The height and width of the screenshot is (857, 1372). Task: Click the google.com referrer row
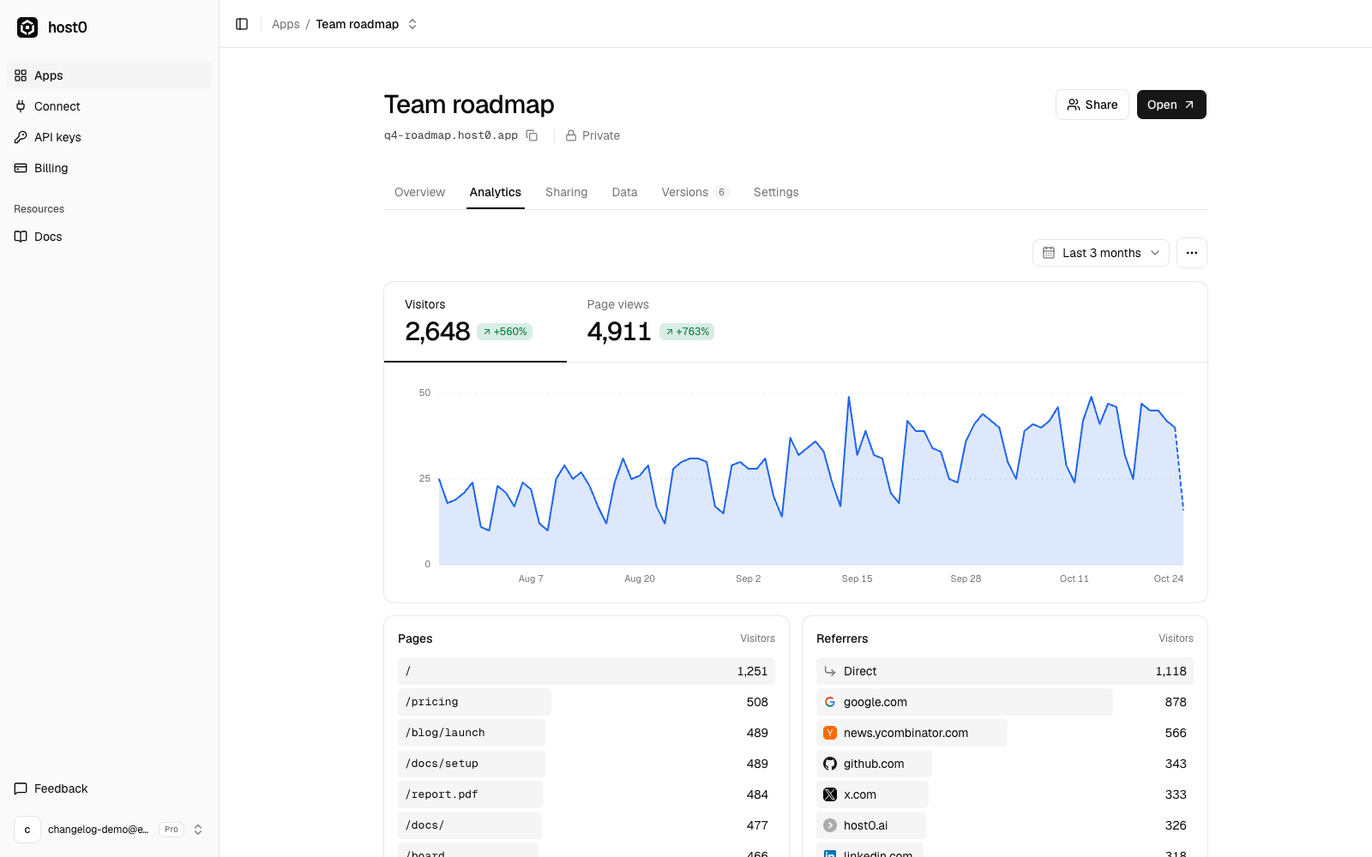1005,702
